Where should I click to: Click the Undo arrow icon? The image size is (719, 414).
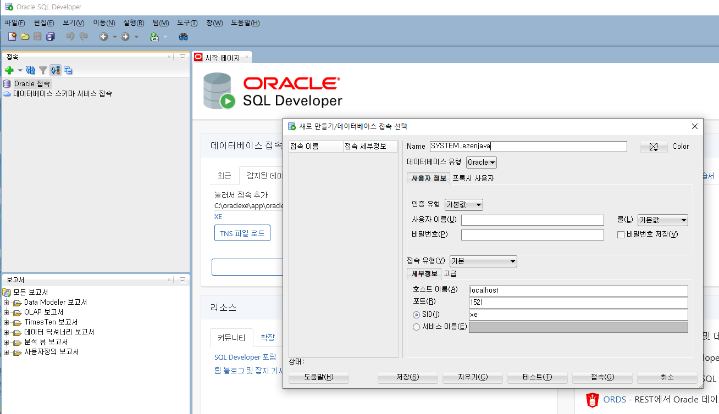[70, 36]
